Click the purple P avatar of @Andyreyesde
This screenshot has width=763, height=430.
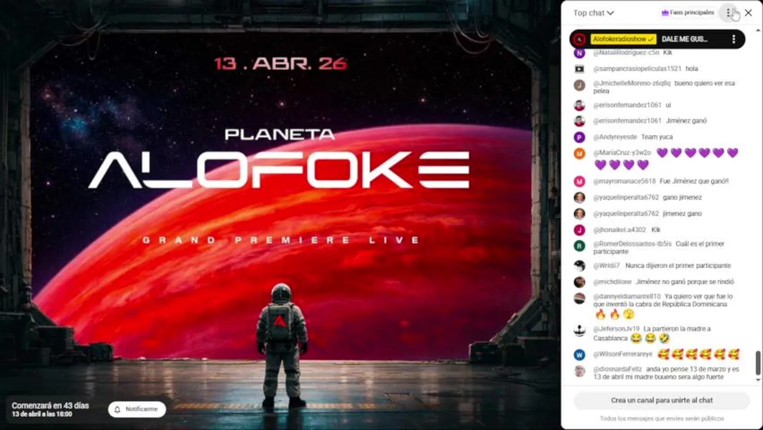pyautogui.click(x=579, y=137)
